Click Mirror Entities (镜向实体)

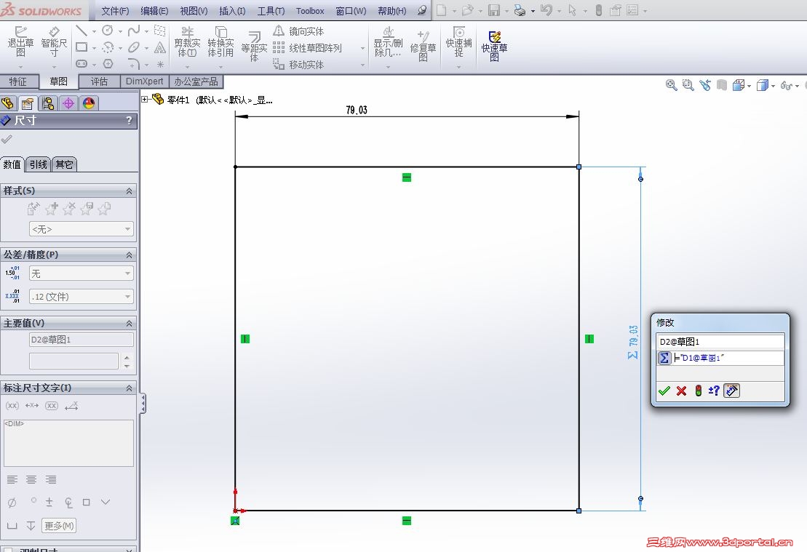(298, 31)
